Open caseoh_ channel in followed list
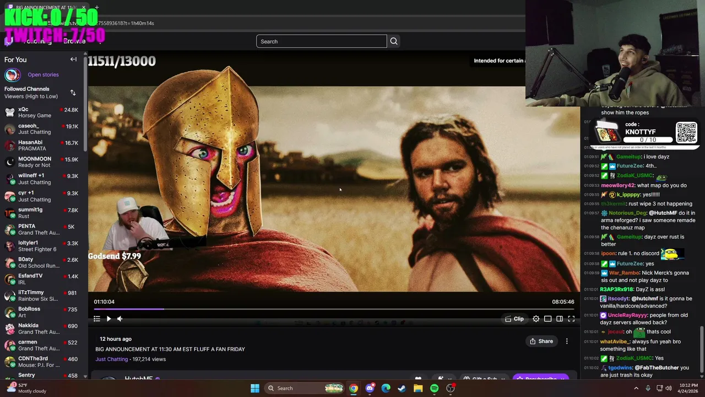705x397 pixels. coord(42,129)
